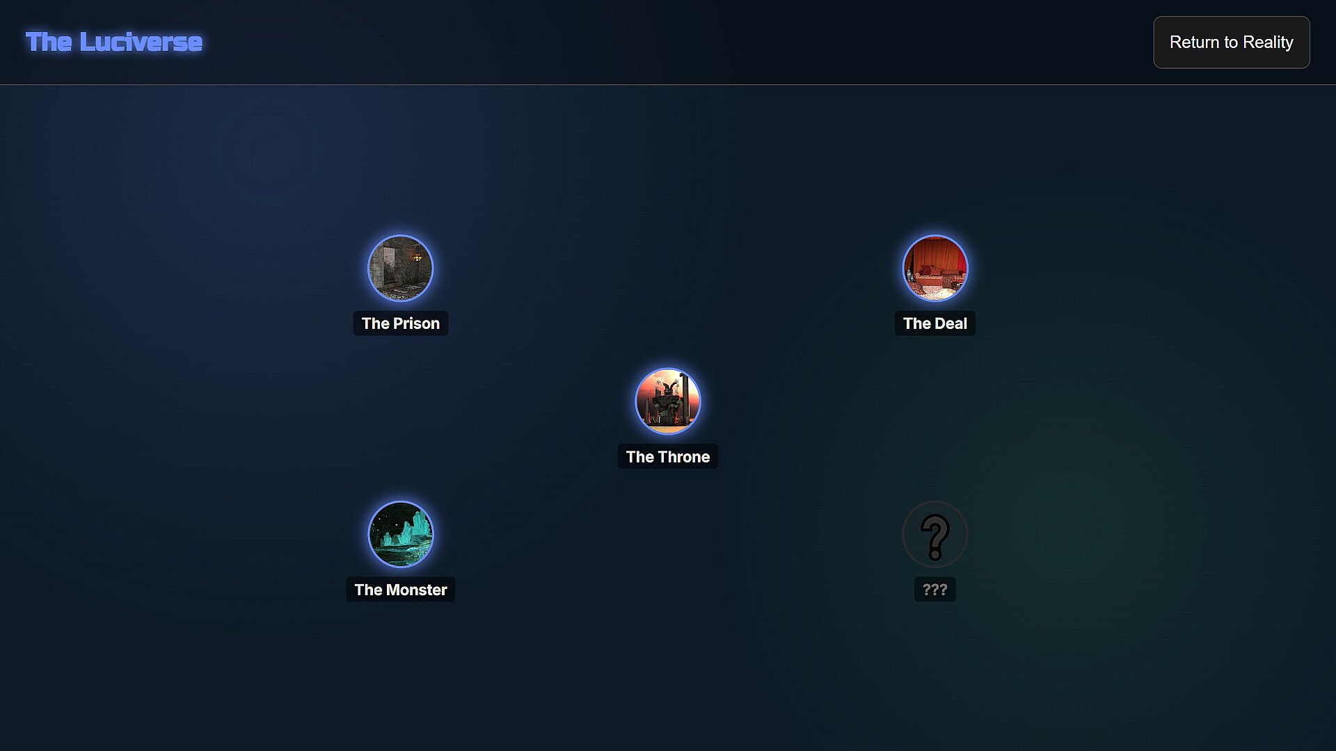Click the horned throne sunset thumbnail
The width and height of the screenshot is (1336, 751).
click(667, 401)
